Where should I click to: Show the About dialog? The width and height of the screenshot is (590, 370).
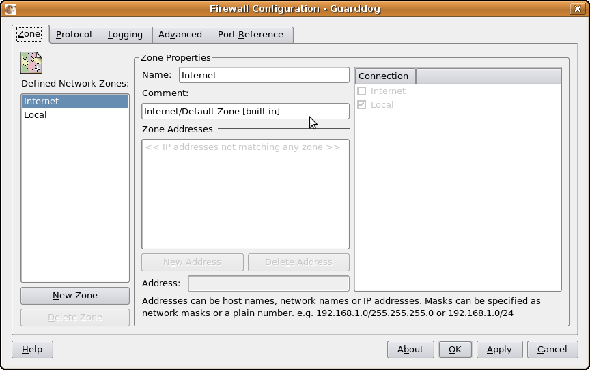tap(410, 349)
